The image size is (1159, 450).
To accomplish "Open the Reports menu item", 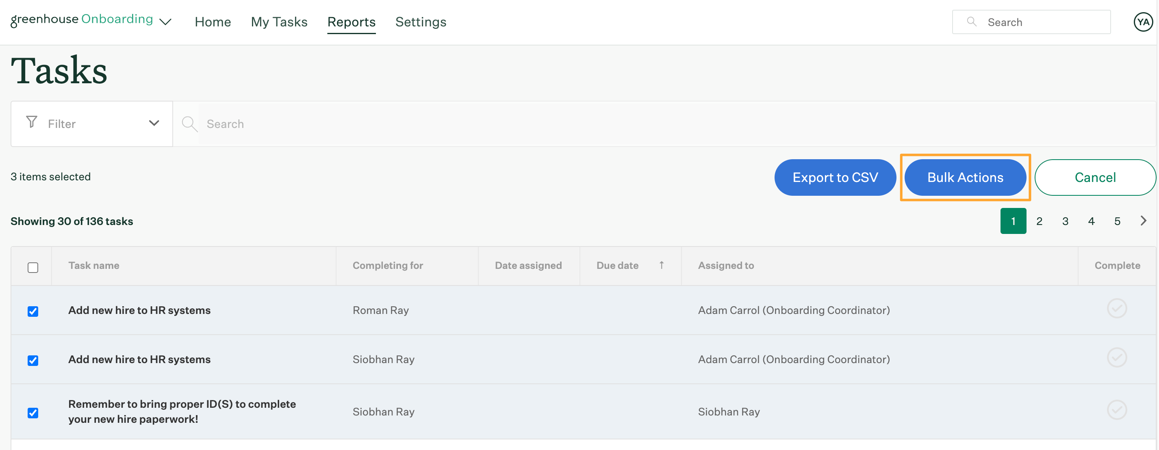I will pyautogui.click(x=352, y=22).
